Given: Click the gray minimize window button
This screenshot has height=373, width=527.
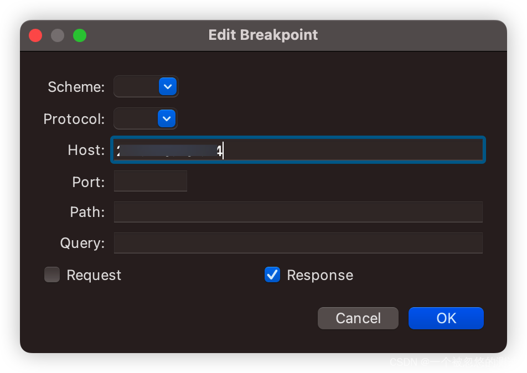Looking at the screenshot, I should [x=58, y=35].
